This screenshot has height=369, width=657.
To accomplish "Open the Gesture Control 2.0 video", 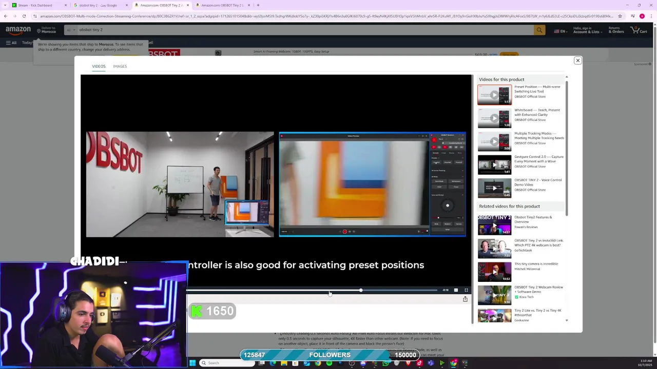I will 494,165.
